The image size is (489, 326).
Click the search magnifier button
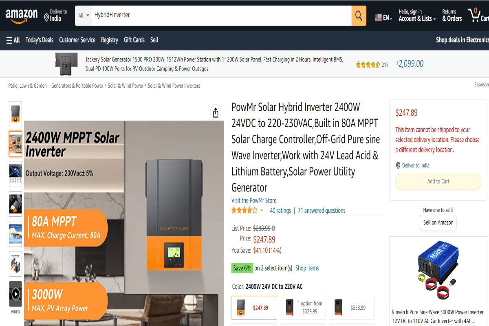359,16
